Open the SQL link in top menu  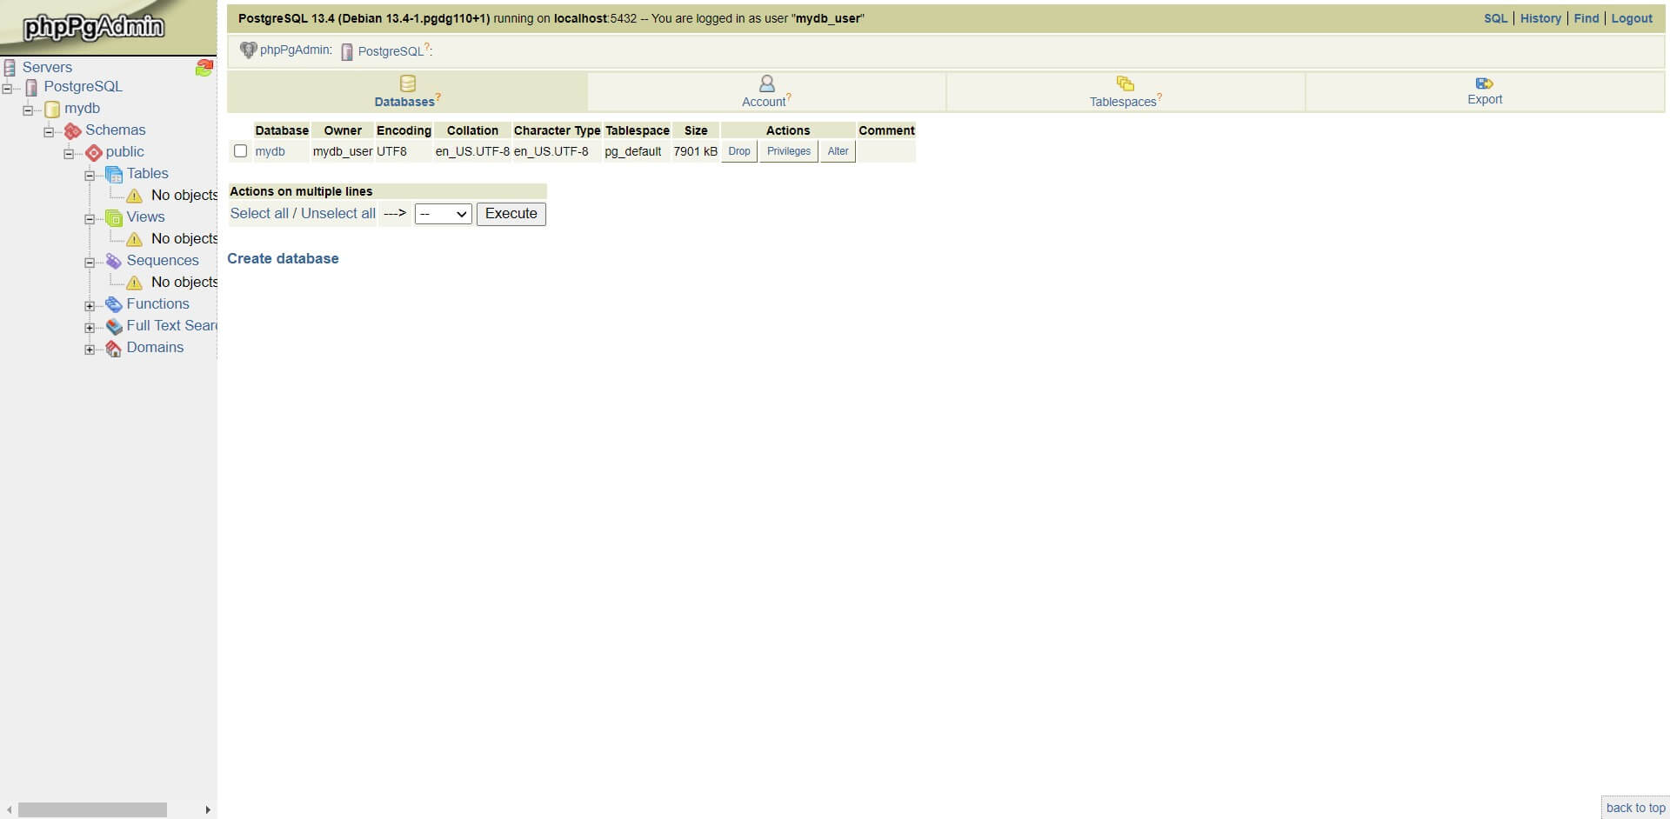click(x=1495, y=18)
